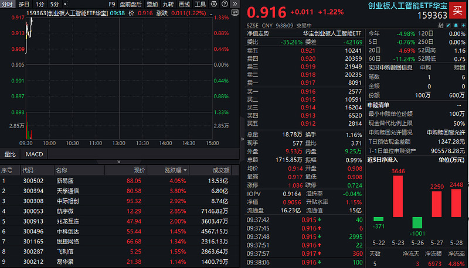Click 买五 bid price 0.912
469x268 pixels.
tap(308, 123)
